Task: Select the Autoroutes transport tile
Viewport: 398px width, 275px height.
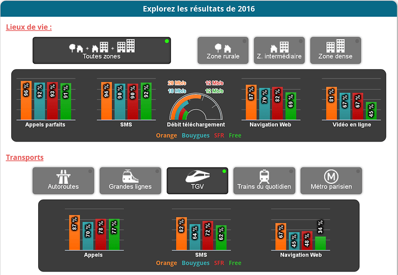Action: (x=63, y=181)
